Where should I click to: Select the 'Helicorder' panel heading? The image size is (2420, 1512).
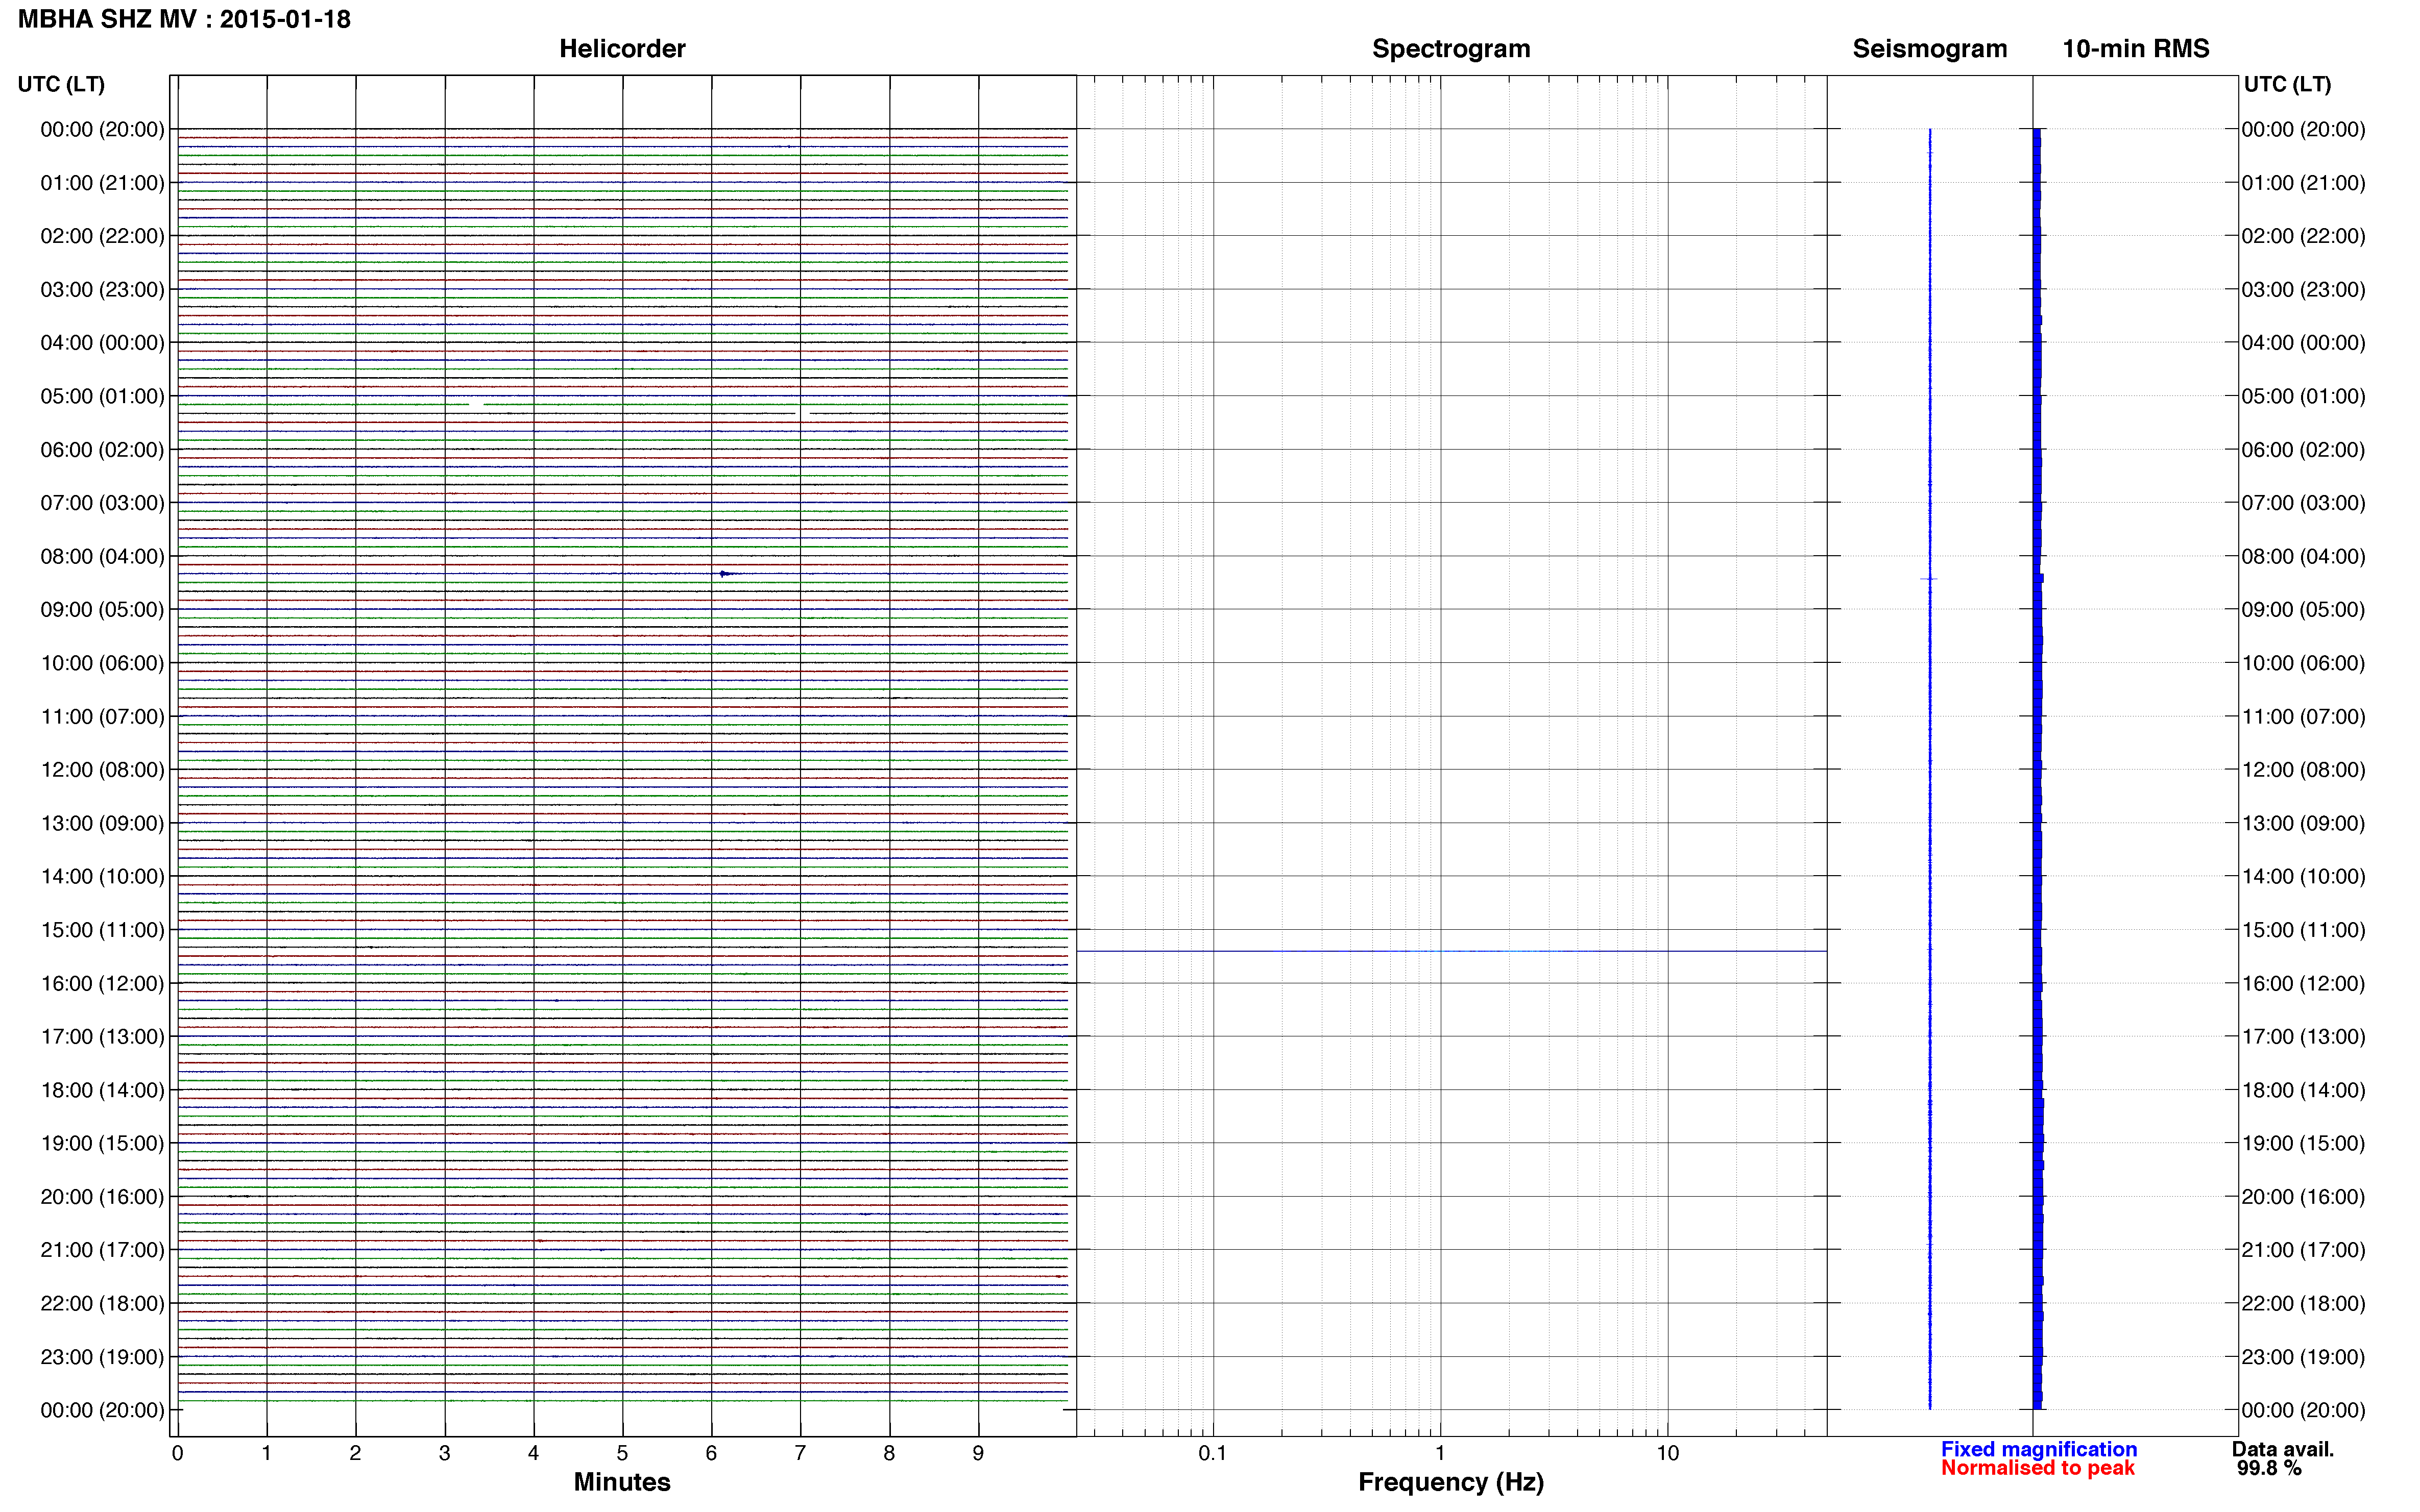(x=622, y=49)
